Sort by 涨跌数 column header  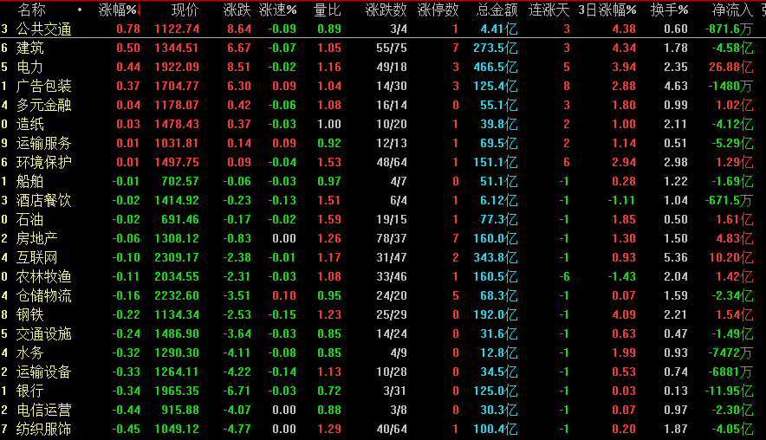point(386,10)
